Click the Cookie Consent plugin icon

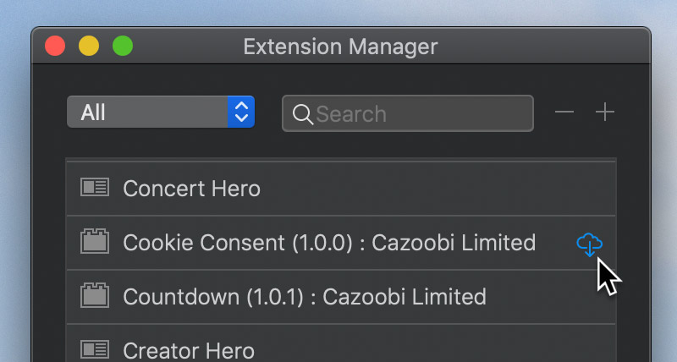click(95, 241)
